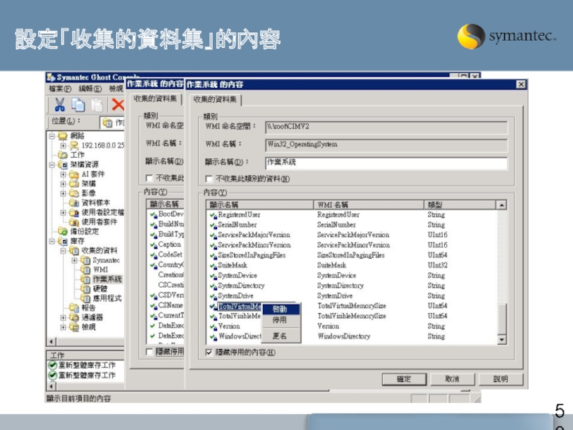Select the 資料樣本 folder icon

(74, 203)
